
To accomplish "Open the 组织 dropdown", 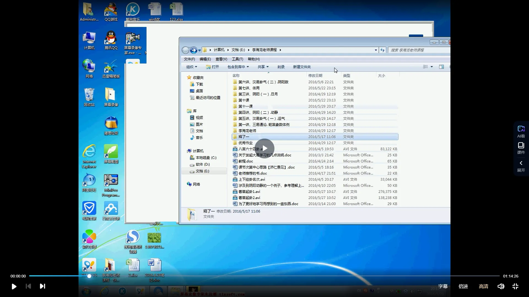I will tap(191, 67).
